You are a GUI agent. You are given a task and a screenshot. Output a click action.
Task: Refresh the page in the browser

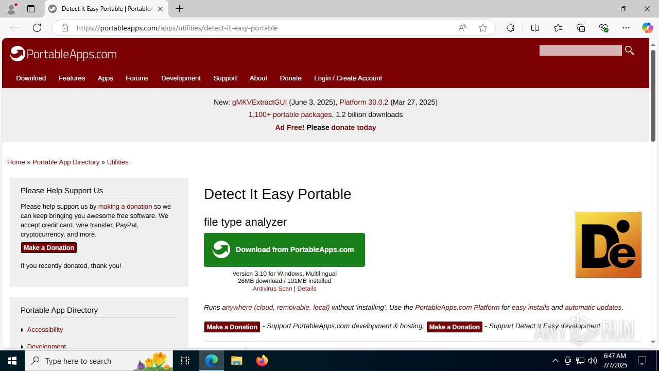[37, 28]
